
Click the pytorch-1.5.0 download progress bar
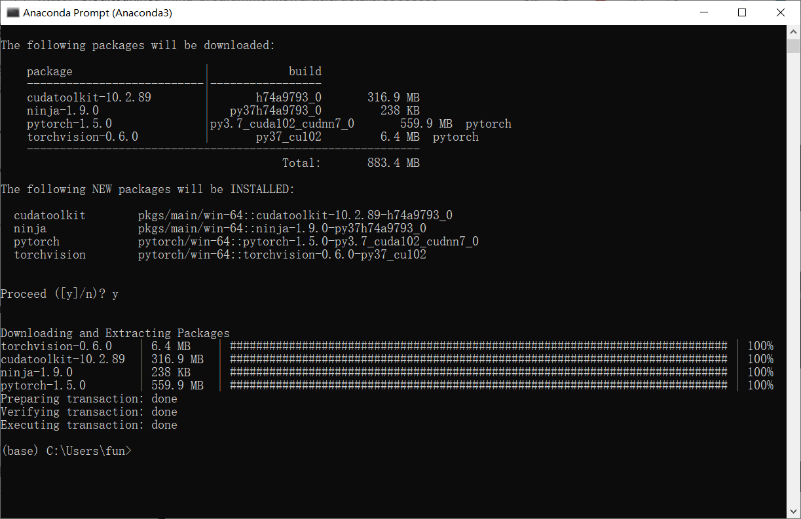coord(479,385)
